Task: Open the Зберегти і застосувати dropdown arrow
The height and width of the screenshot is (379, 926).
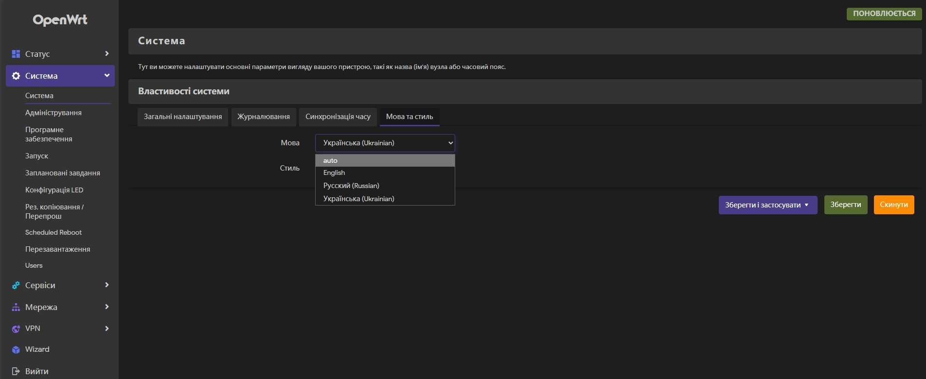Action: tap(806, 205)
